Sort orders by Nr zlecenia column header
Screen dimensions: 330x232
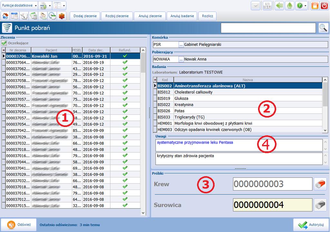coord(18,50)
